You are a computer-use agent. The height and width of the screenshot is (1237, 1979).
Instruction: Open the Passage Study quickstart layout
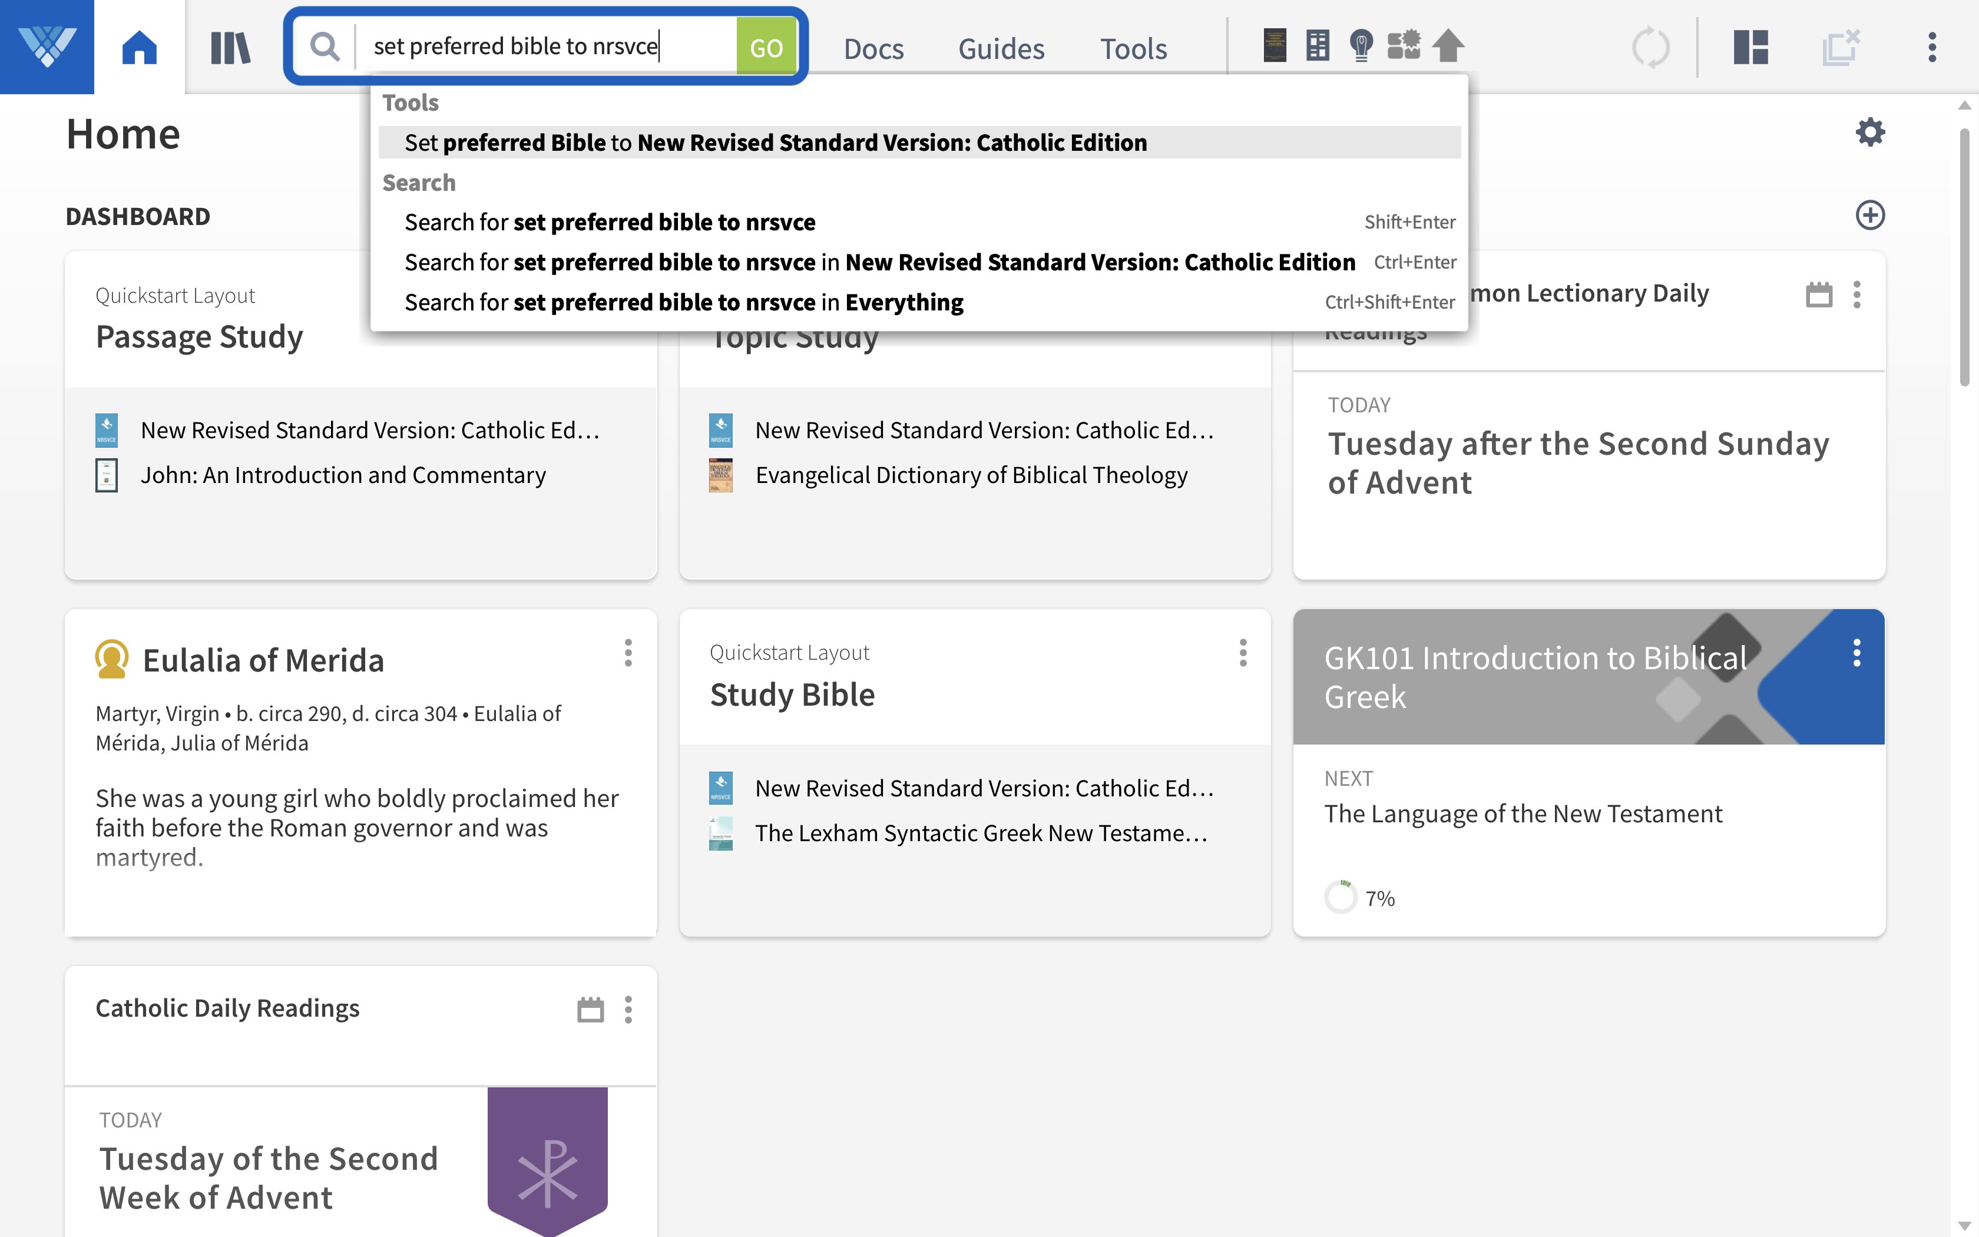(198, 337)
